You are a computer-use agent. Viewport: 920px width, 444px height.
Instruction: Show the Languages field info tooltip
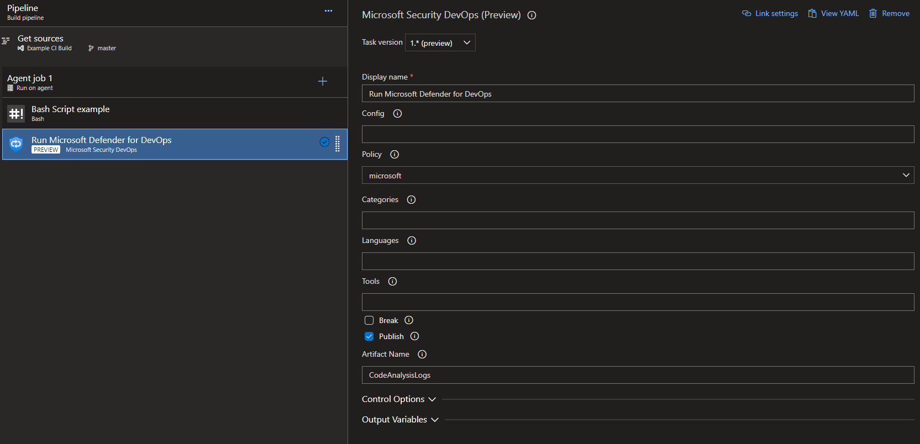click(412, 240)
